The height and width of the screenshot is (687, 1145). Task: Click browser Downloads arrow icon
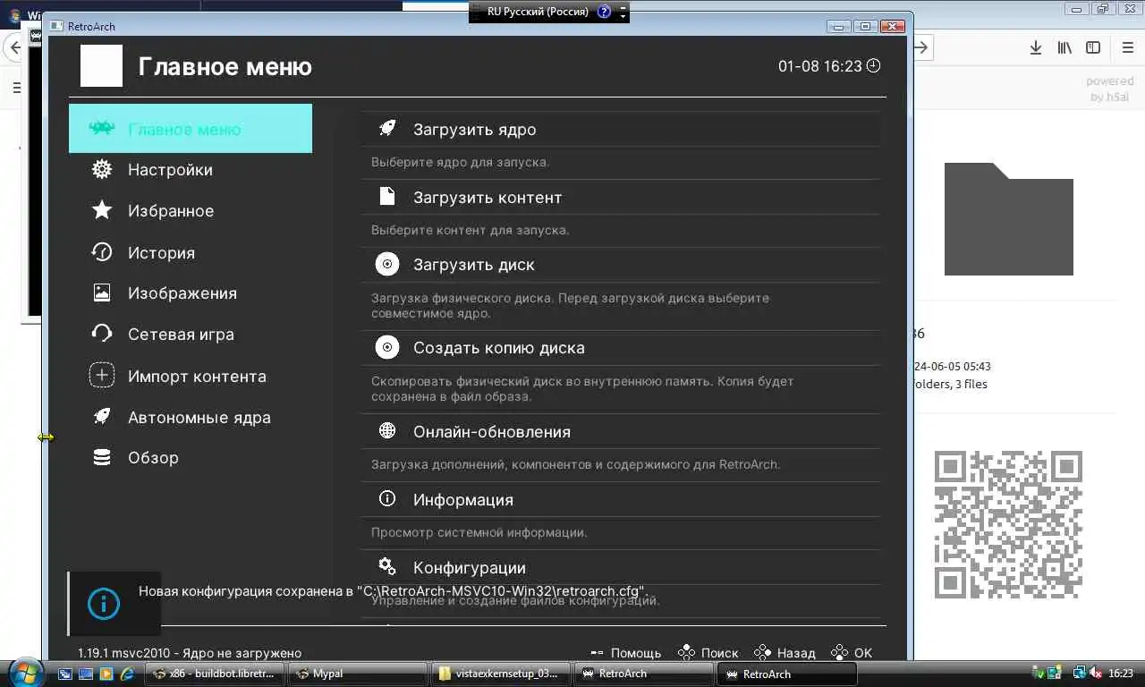[1035, 47]
